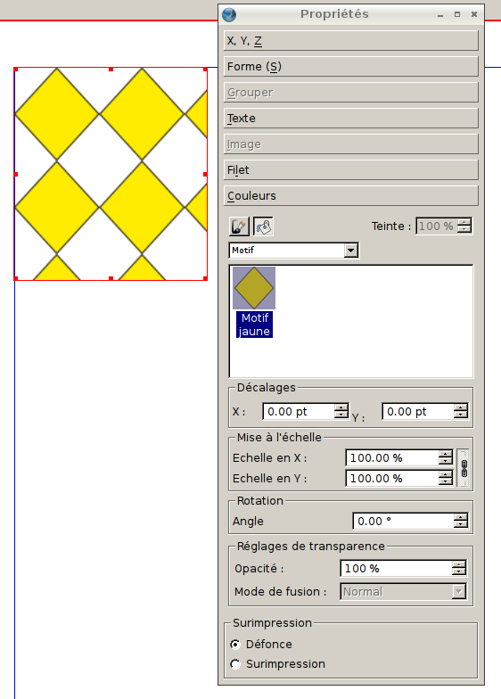Screen dimensions: 501x699
Task: Select the Défonce radio button
Action: (x=235, y=644)
